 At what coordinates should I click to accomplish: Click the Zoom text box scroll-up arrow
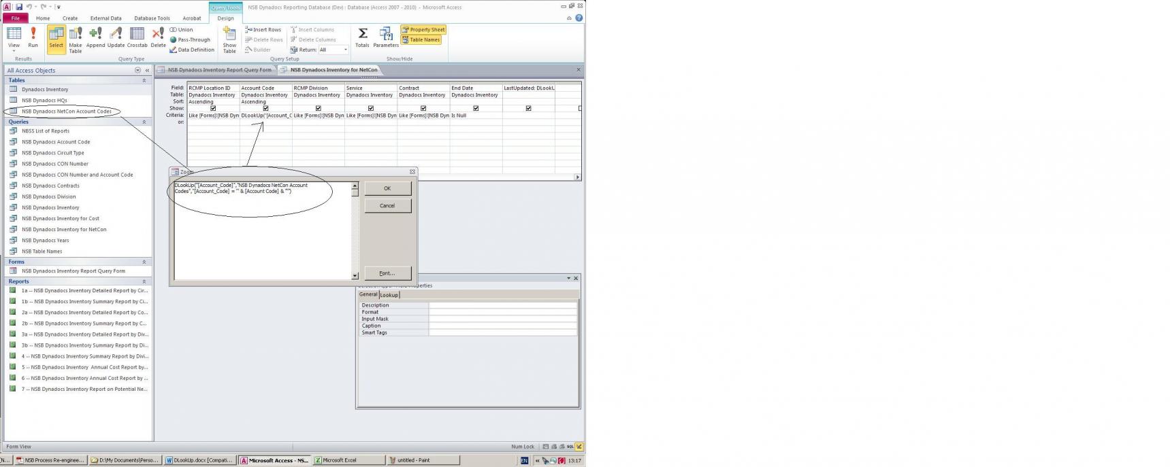pos(355,186)
